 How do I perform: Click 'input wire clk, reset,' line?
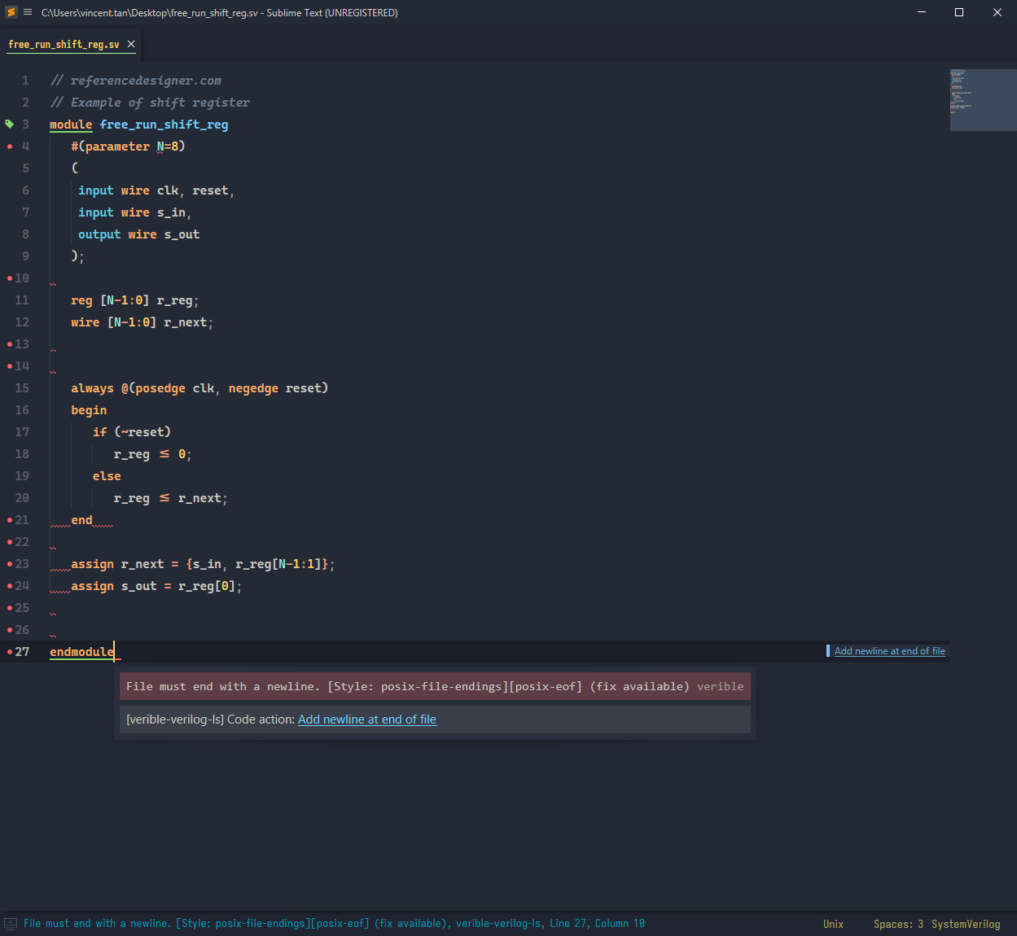[156, 190]
